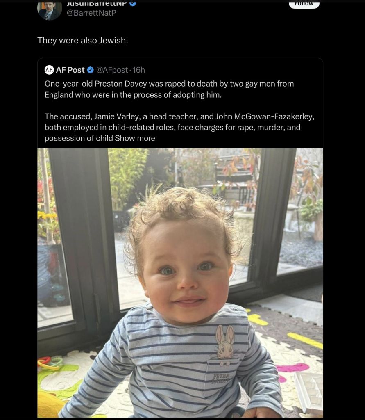365x420 pixels.
Task: Open the @BarrettNatP handle link
Action: [91, 13]
